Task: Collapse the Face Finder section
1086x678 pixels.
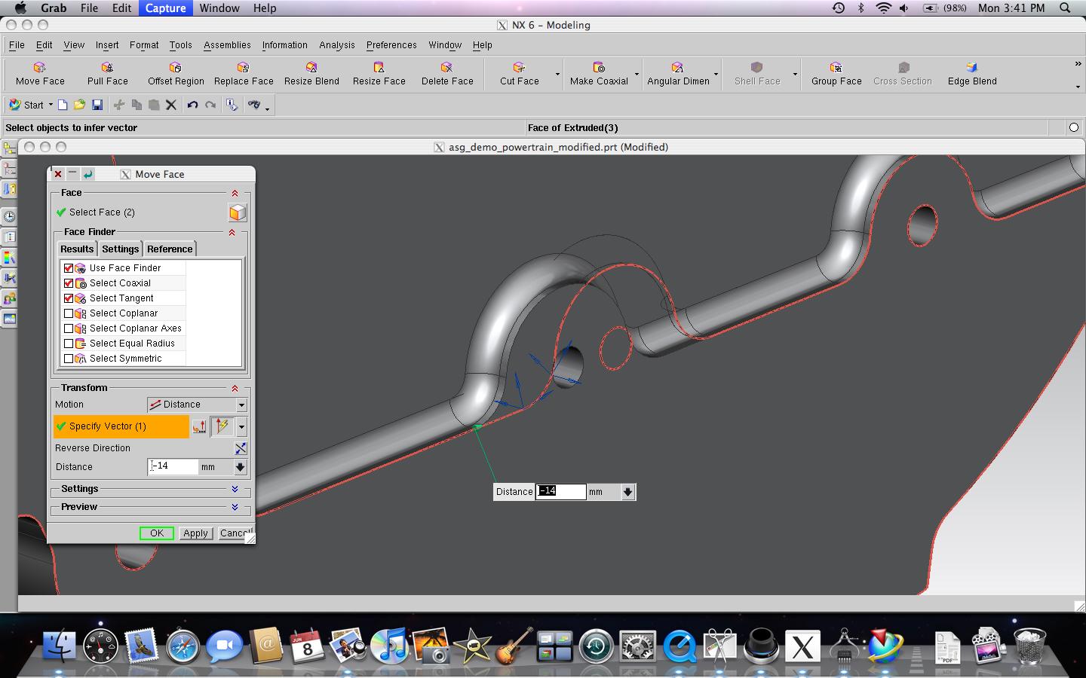Action: [232, 233]
